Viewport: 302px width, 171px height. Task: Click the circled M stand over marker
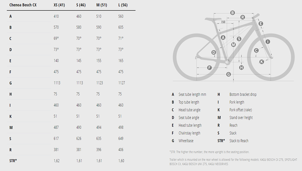point(233,45)
